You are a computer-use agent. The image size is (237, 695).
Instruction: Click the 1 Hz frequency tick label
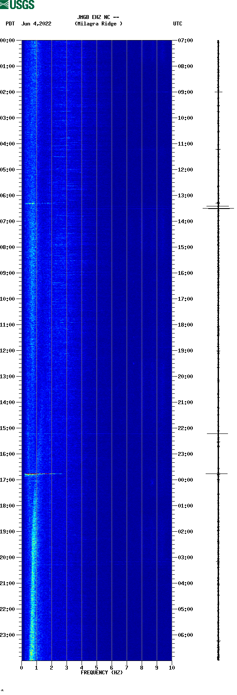pyautogui.click(x=36, y=668)
